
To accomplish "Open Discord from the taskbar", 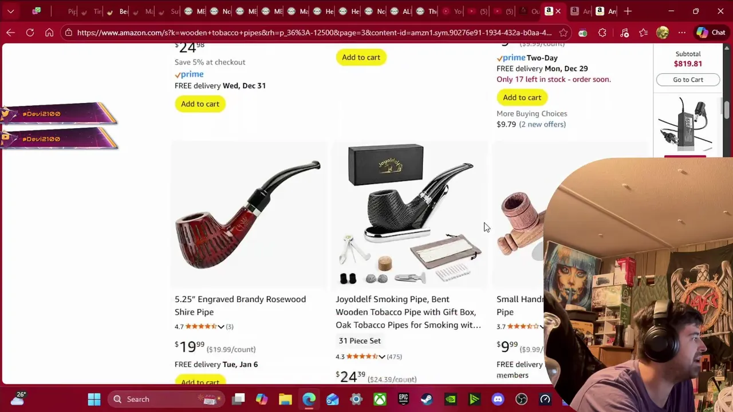I will [498, 399].
